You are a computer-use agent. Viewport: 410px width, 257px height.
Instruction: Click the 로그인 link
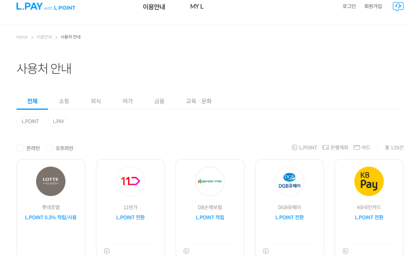[x=349, y=6]
